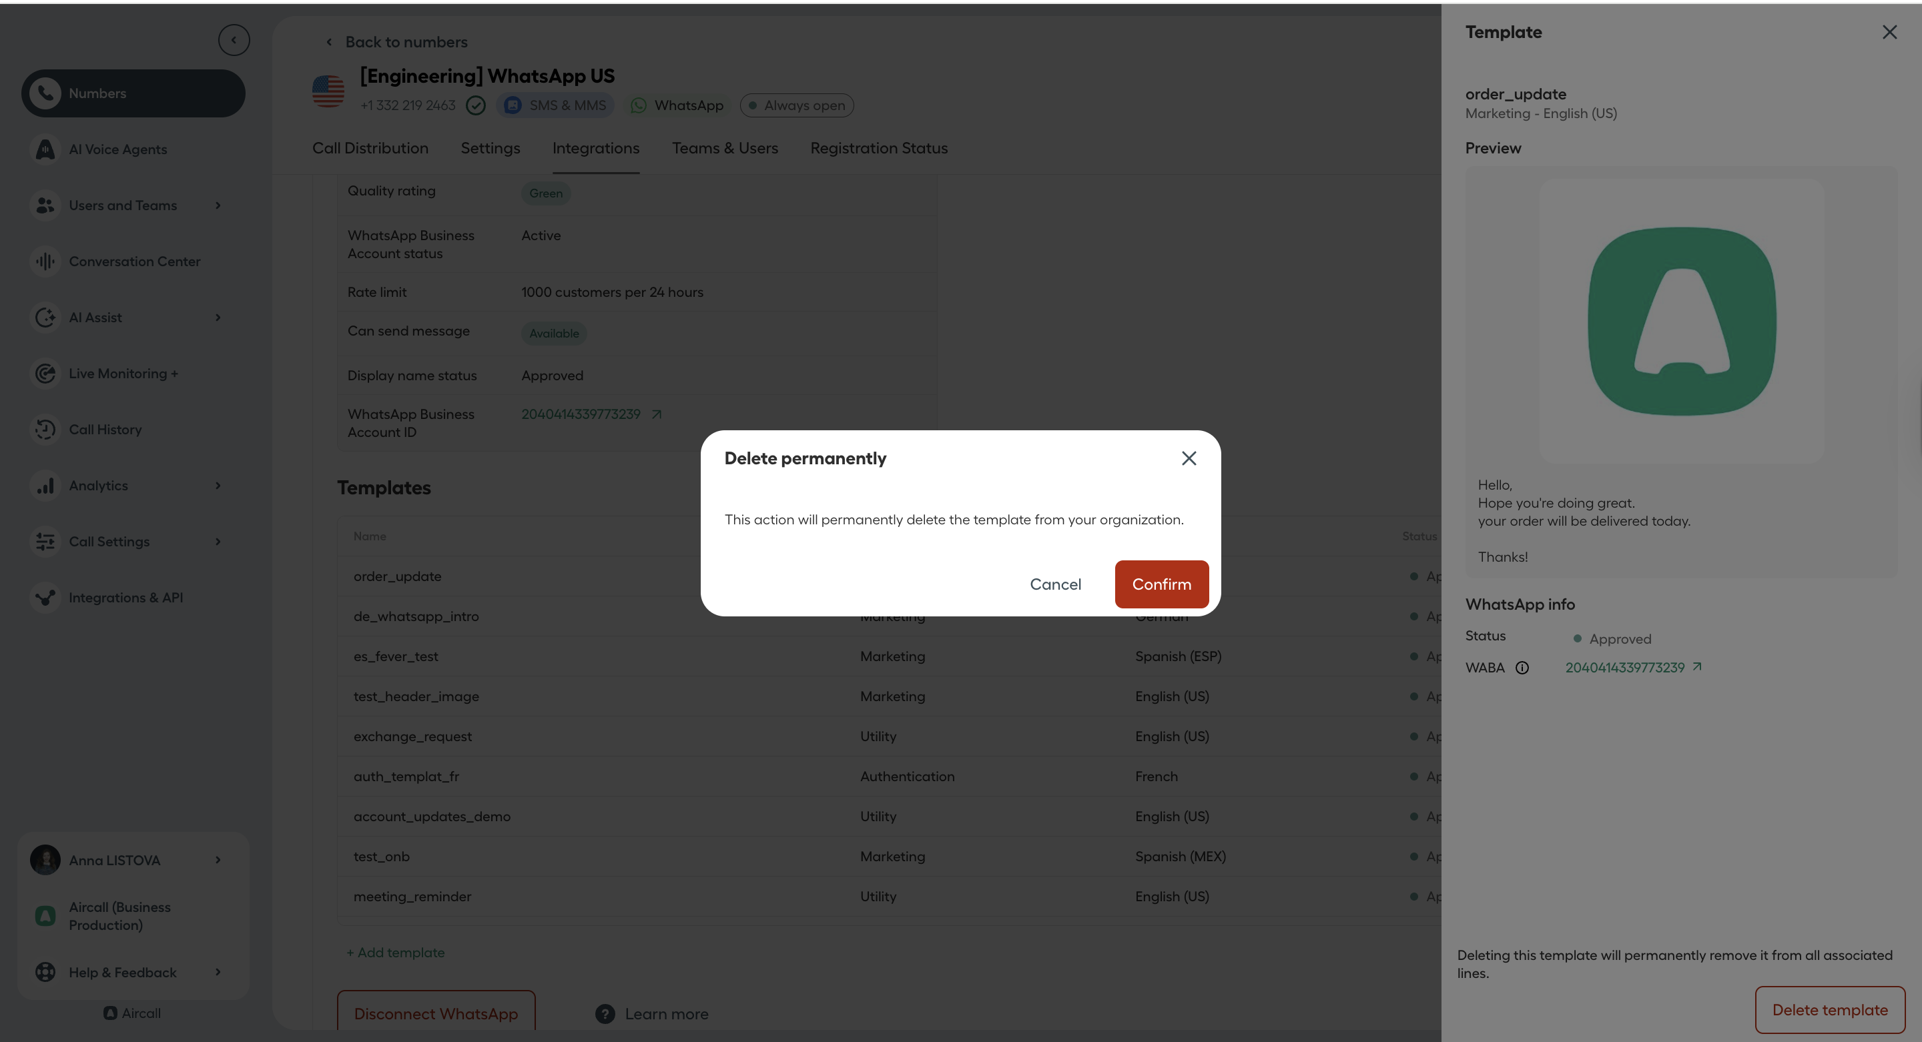Click the AI Assist icon

click(x=45, y=317)
